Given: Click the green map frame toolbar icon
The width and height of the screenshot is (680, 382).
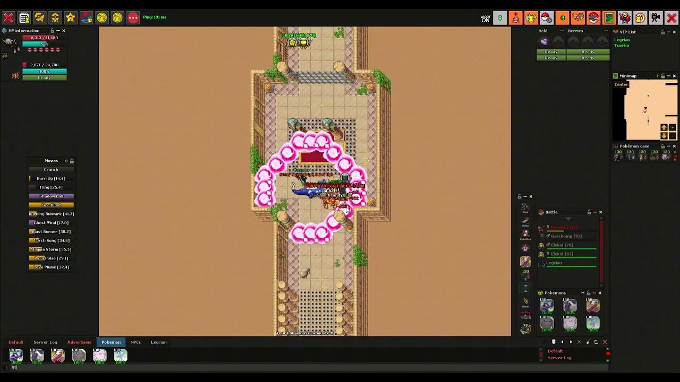Looking at the screenshot, I should [609, 18].
